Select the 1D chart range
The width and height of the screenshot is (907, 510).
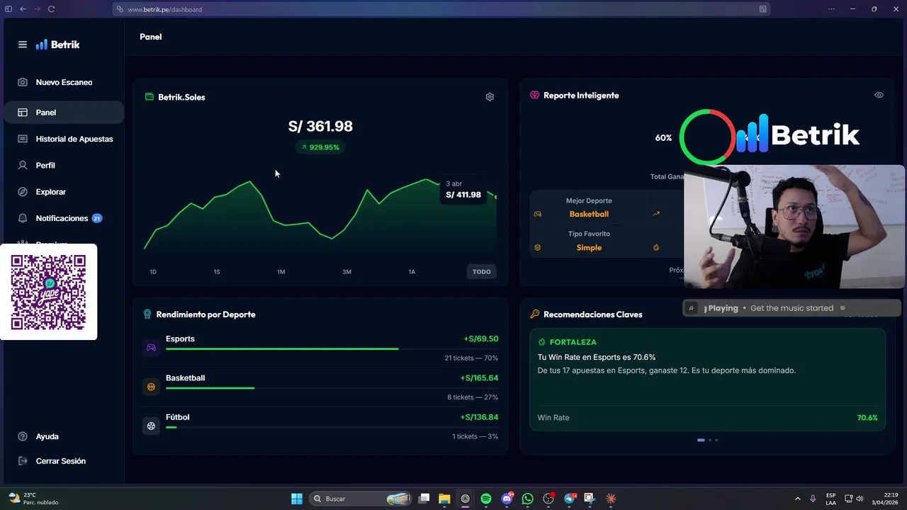click(x=153, y=272)
